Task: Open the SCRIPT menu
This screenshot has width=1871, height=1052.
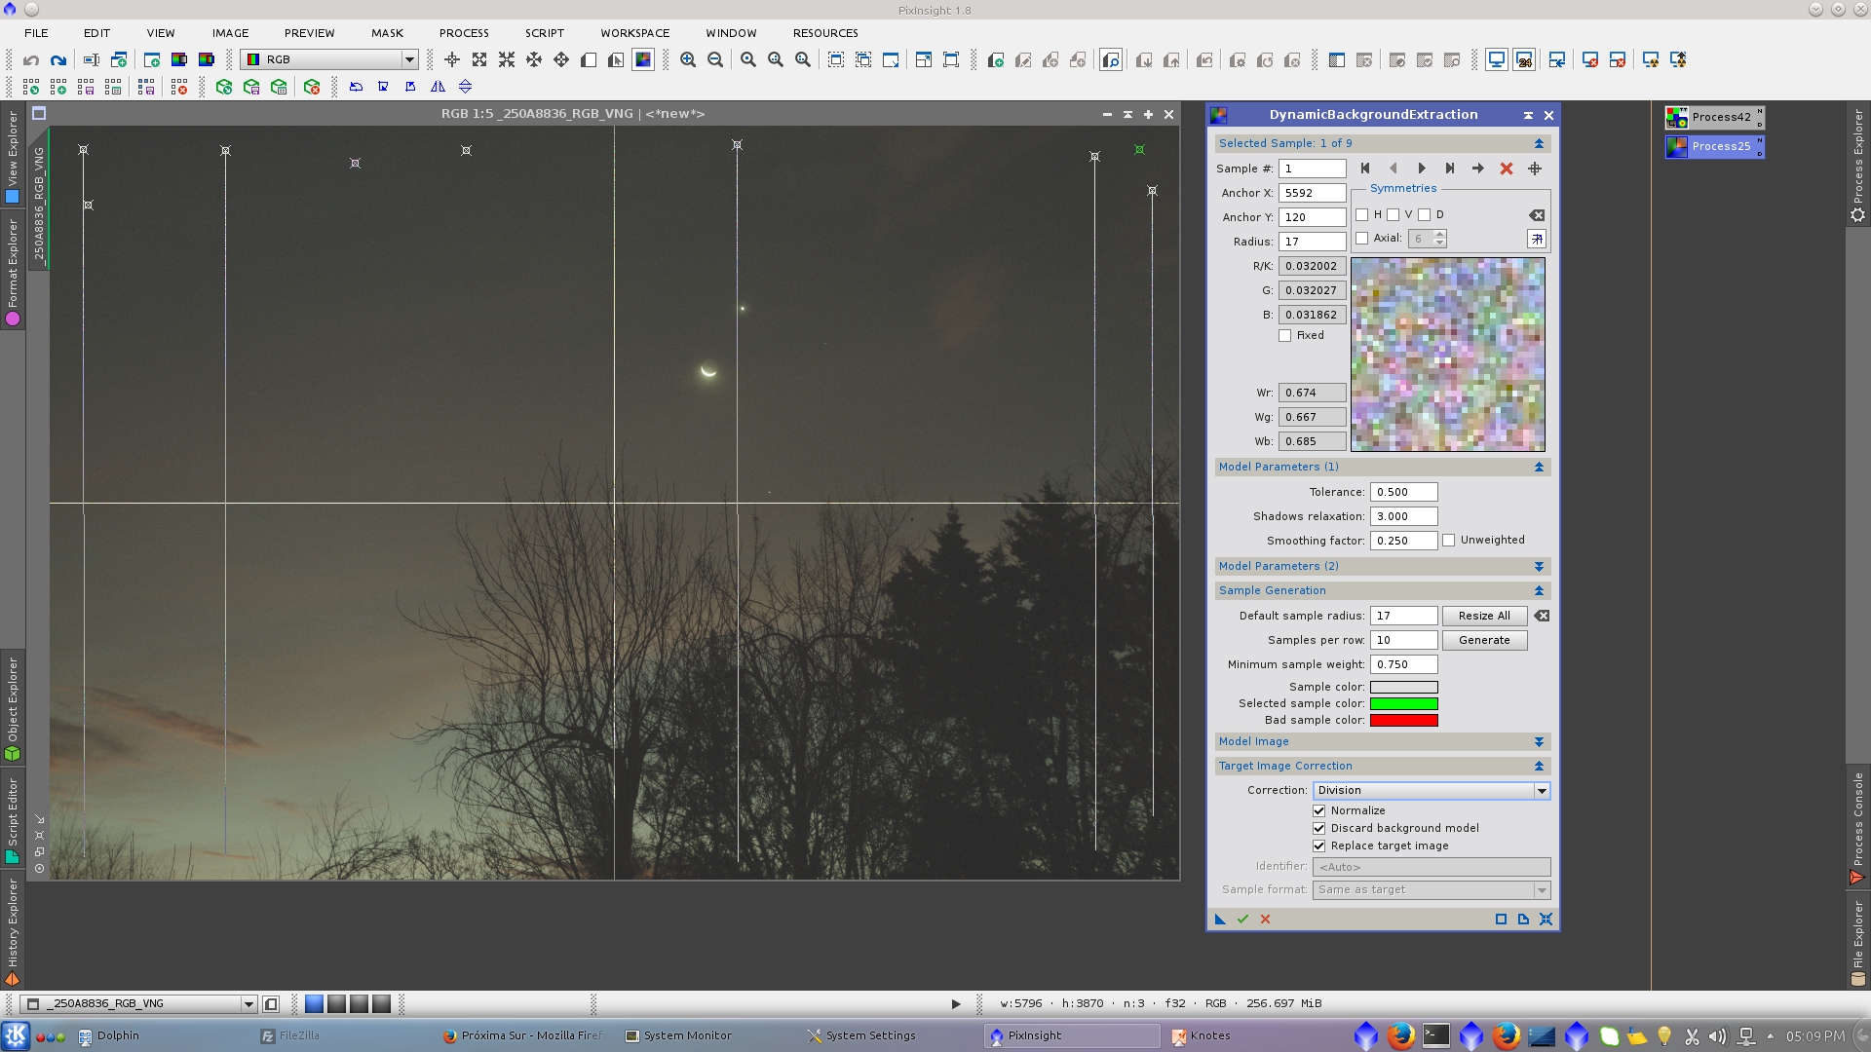Action: (544, 33)
